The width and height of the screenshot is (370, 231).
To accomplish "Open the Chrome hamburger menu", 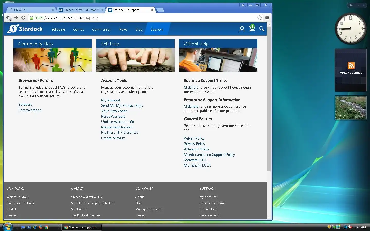I will click(x=267, y=17).
